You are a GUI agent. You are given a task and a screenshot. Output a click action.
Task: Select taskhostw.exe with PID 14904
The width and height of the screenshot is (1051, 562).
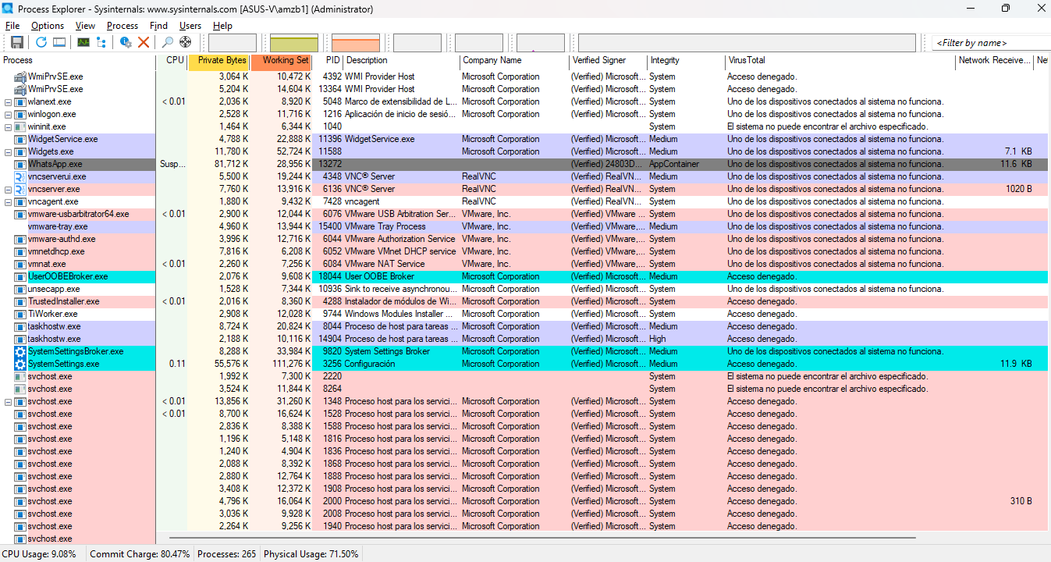(525, 339)
